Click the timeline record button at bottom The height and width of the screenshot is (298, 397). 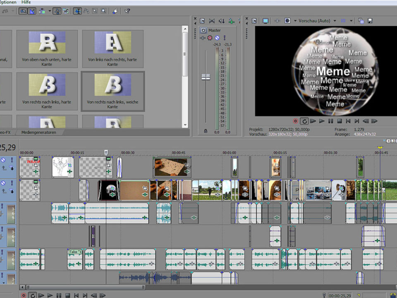[x=24, y=295]
